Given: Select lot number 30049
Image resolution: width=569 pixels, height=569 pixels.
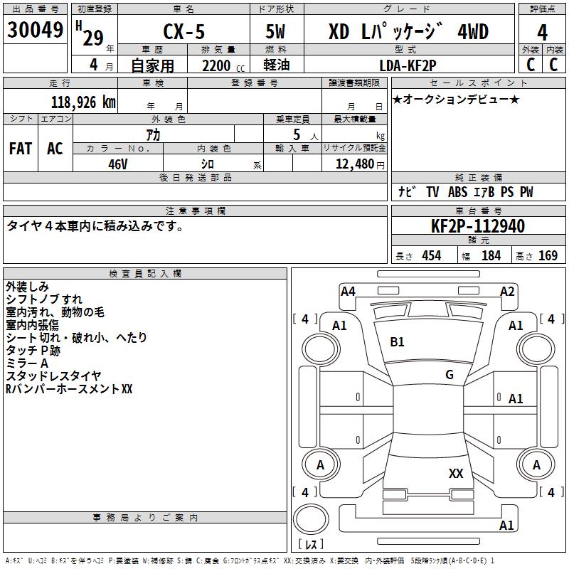Looking at the screenshot, I should point(35,30).
